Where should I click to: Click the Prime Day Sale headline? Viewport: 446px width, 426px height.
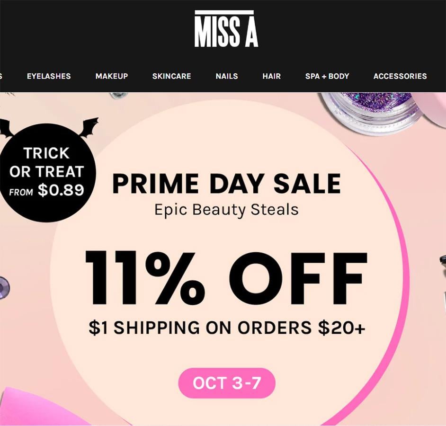[226, 184]
